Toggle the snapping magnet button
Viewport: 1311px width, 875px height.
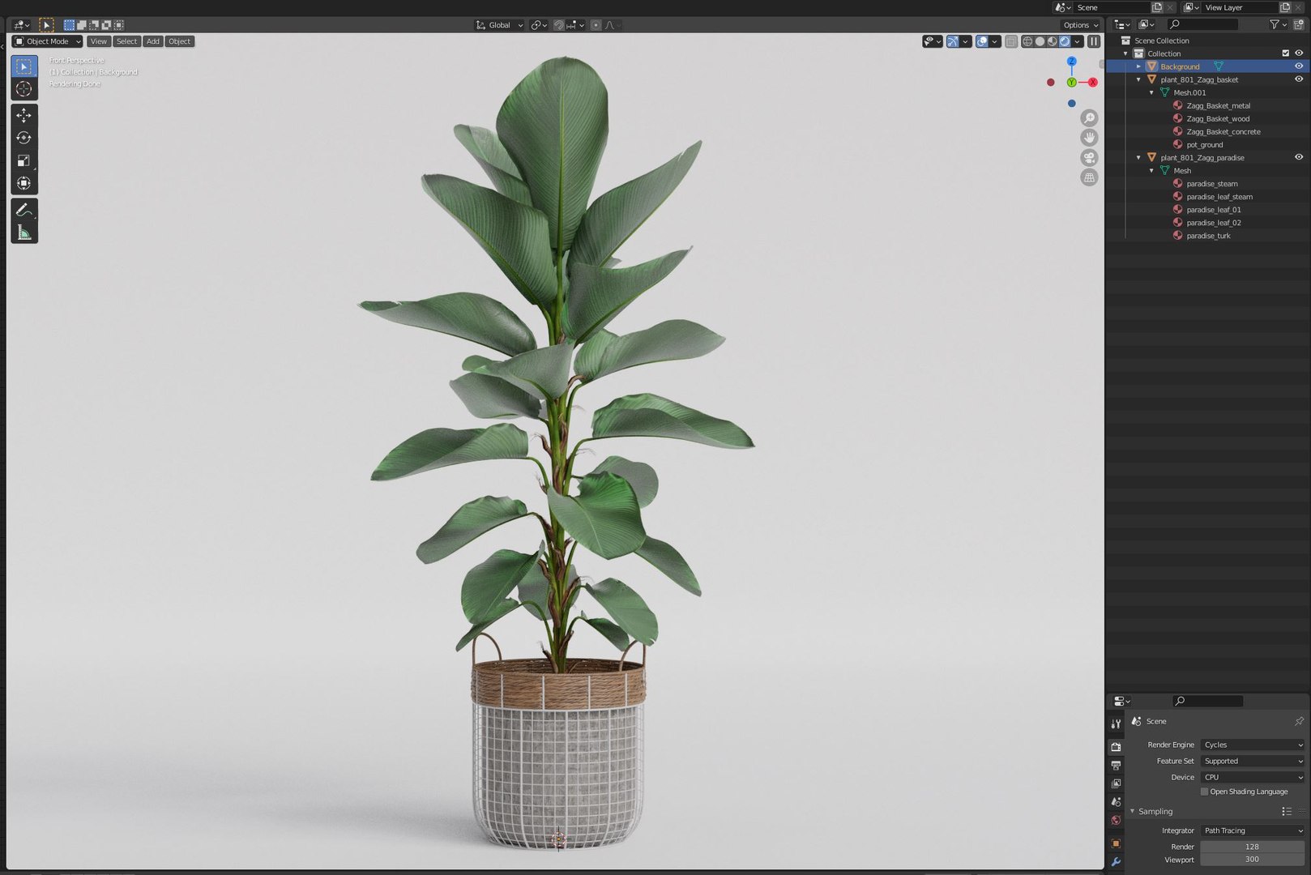pyautogui.click(x=559, y=25)
